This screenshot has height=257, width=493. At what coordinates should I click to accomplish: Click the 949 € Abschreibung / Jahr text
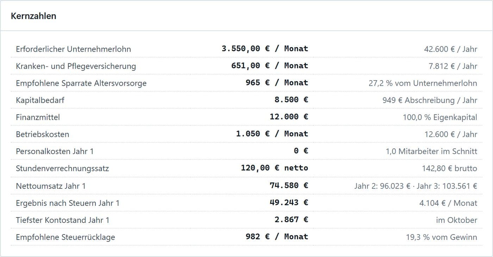[x=430, y=100]
